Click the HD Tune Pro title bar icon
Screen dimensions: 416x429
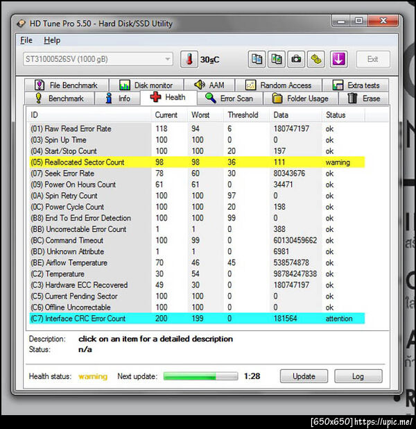[21, 24]
